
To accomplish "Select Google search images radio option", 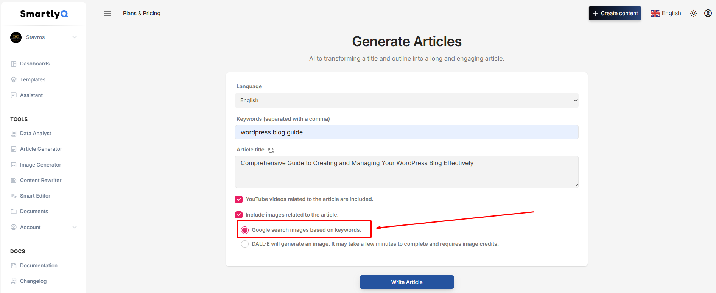I will click(245, 230).
